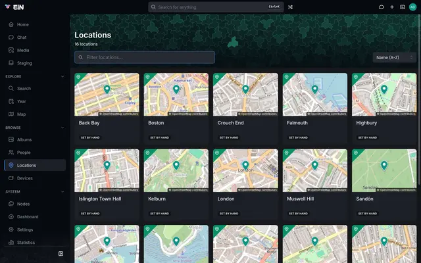
Task: Collapse the SYSTEM section chevron
Action: (62, 191)
